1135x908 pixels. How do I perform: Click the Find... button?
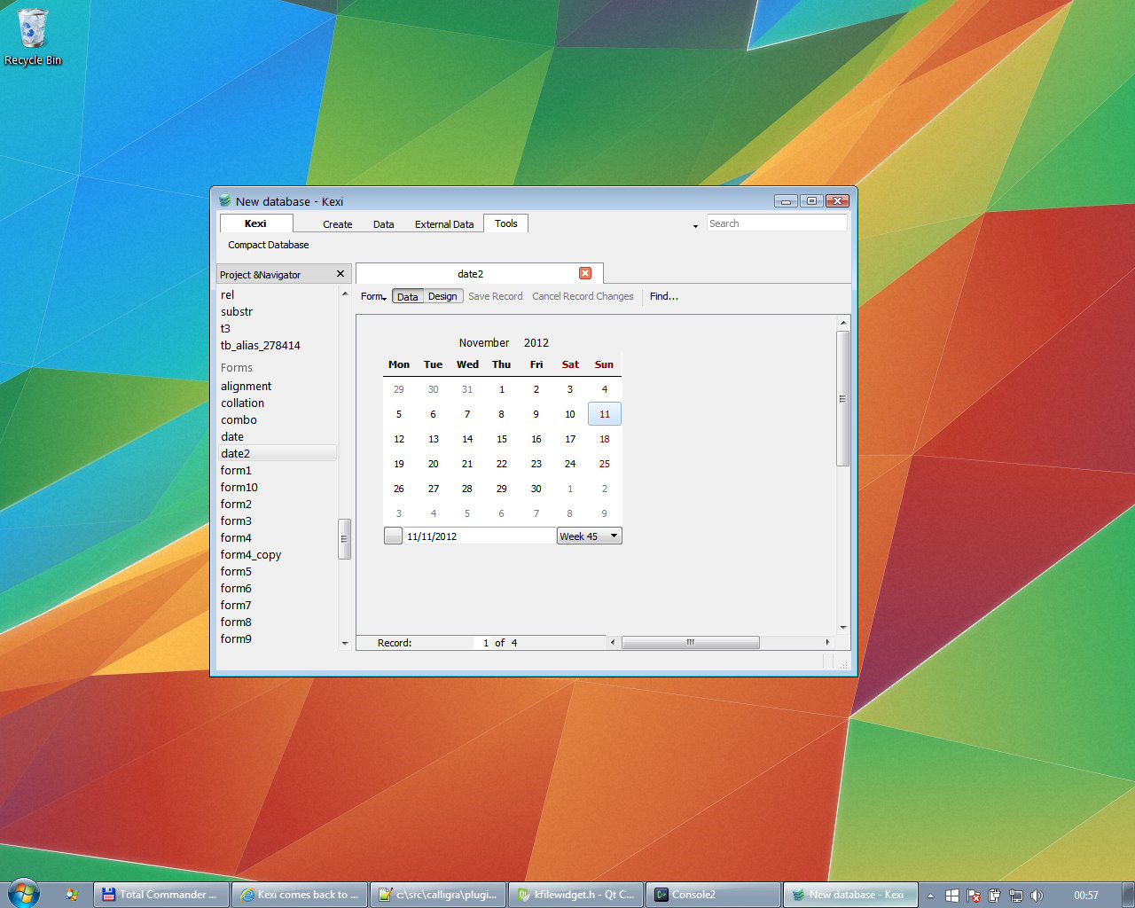point(663,296)
